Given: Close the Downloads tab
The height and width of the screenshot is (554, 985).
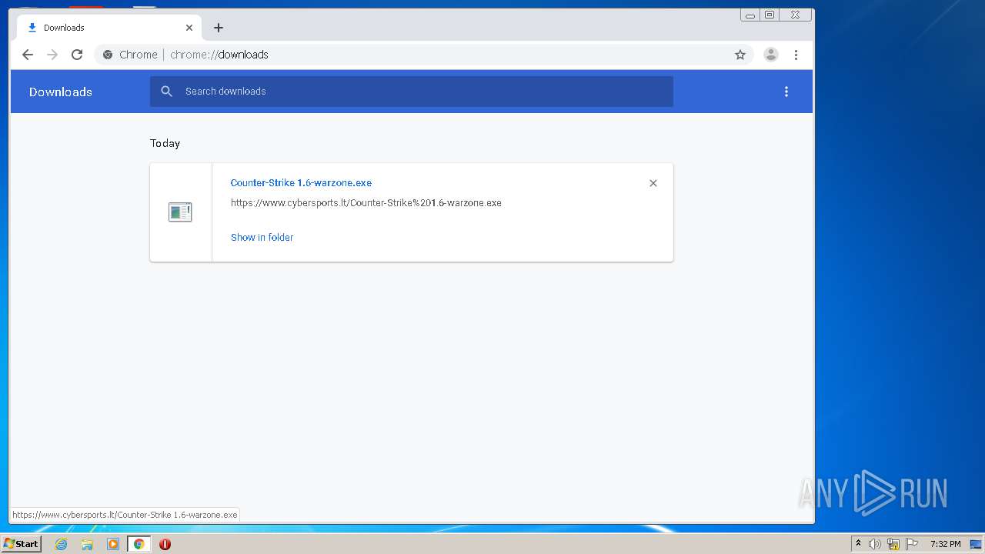Looking at the screenshot, I should pyautogui.click(x=189, y=28).
